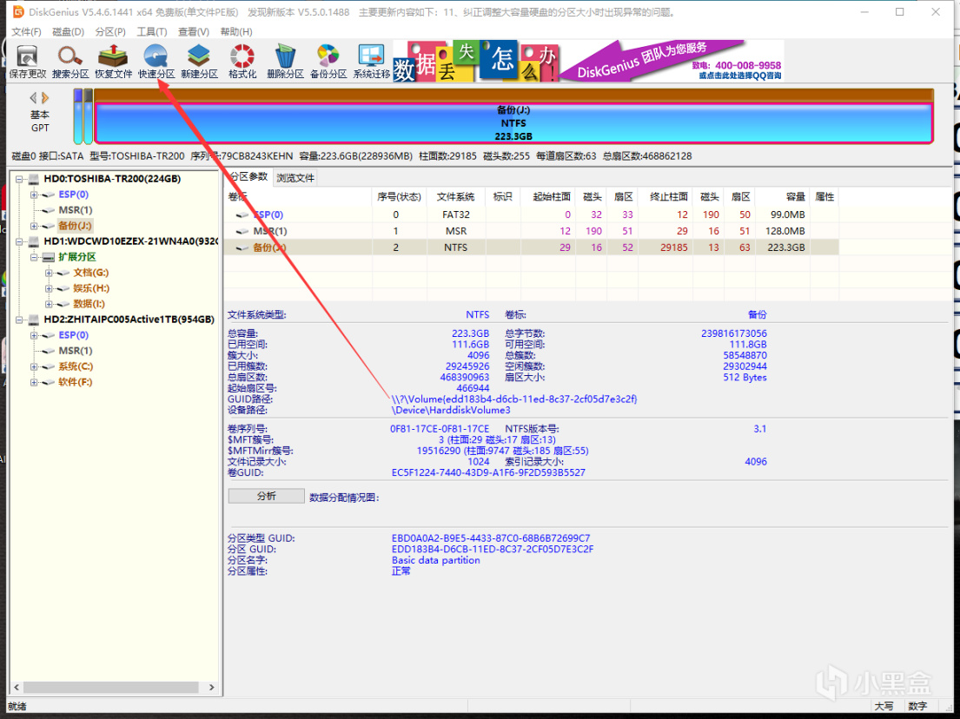Select the 备份 NTFS row in partition table
The height and width of the screenshot is (719, 960).
tap(532, 247)
